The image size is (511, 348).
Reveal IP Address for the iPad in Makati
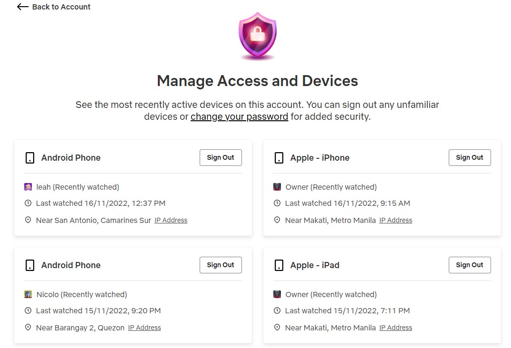coord(395,328)
